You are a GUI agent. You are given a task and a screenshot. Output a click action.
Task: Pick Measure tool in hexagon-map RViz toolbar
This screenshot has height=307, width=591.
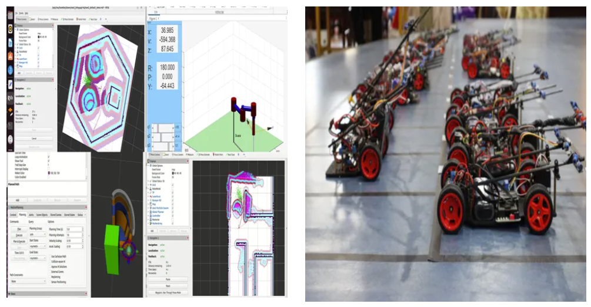pos(55,19)
